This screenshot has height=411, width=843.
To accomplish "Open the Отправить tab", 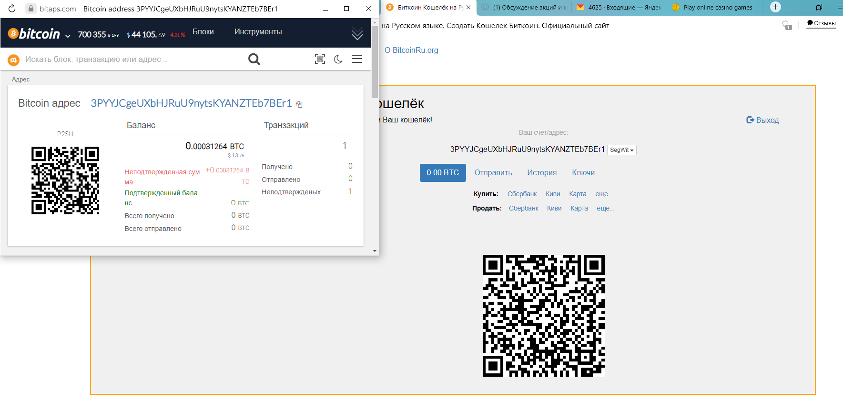I will tap(493, 173).
